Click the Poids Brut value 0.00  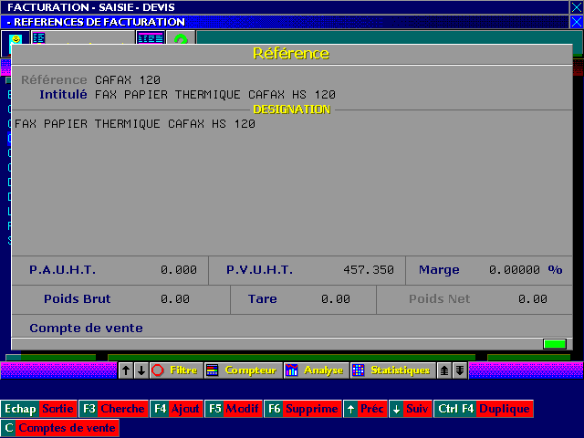pos(175,298)
